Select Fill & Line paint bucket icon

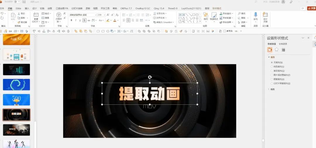pyautogui.click(x=270, y=49)
